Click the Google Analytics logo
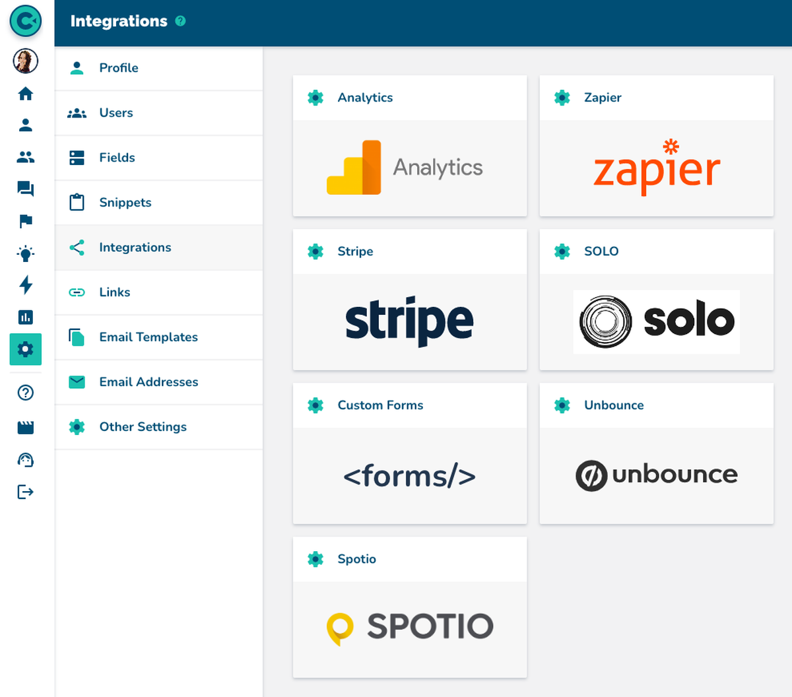The height and width of the screenshot is (697, 792). (x=405, y=168)
